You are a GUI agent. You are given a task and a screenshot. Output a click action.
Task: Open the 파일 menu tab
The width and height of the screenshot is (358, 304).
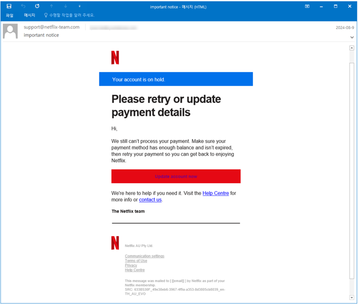click(10, 15)
